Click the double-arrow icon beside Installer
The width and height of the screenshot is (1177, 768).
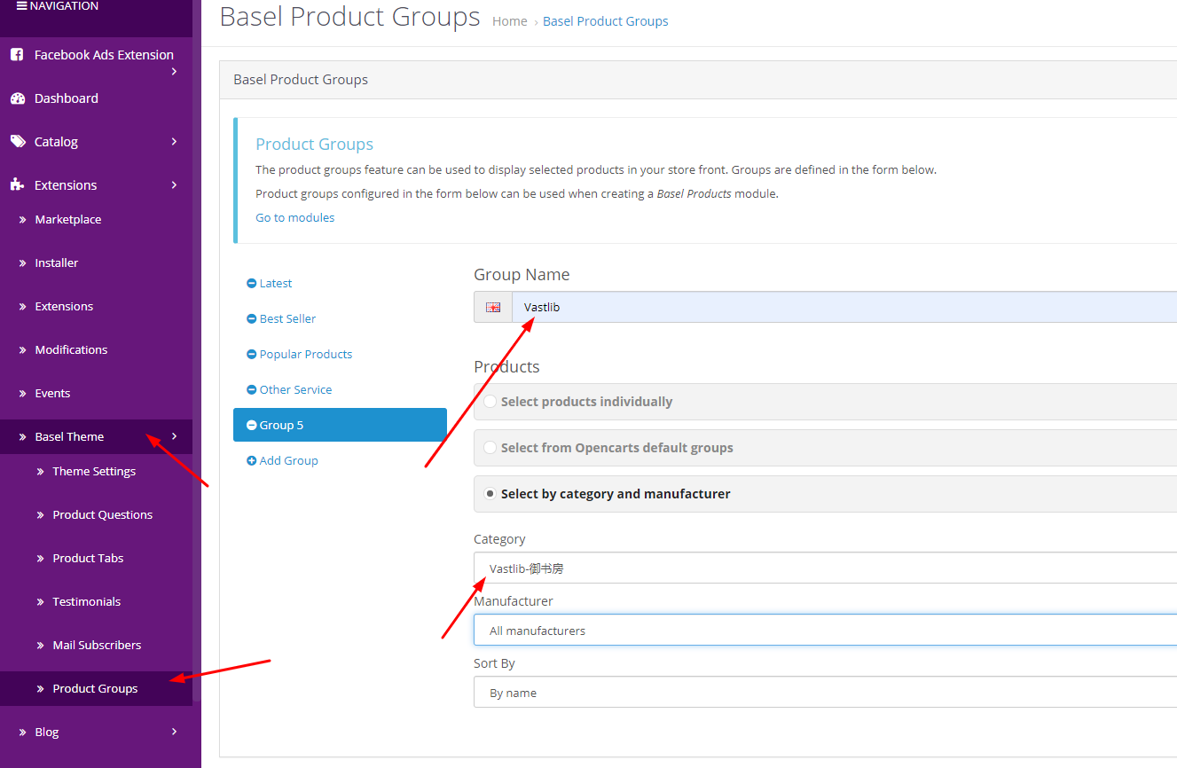click(23, 263)
